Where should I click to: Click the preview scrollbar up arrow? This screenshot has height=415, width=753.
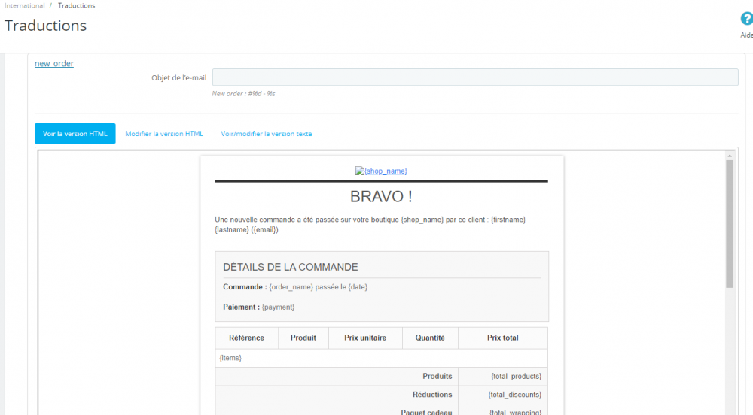(x=730, y=156)
